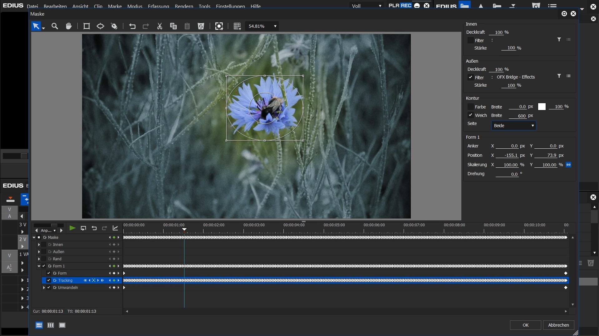
Task: Undo last action in mask toolbar
Action: pos(132,26)
